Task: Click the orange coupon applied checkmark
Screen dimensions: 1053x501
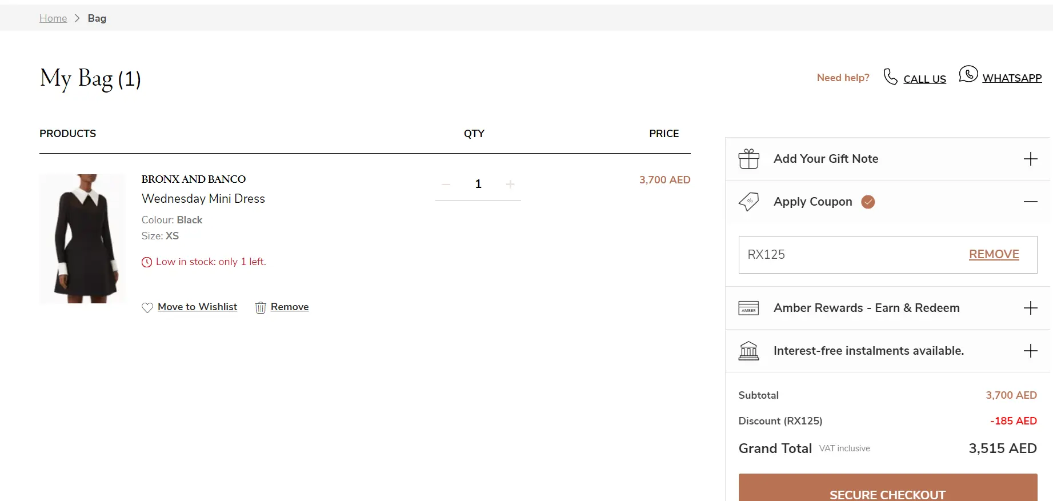Action: pyautogui.click(x=868, y=202)
